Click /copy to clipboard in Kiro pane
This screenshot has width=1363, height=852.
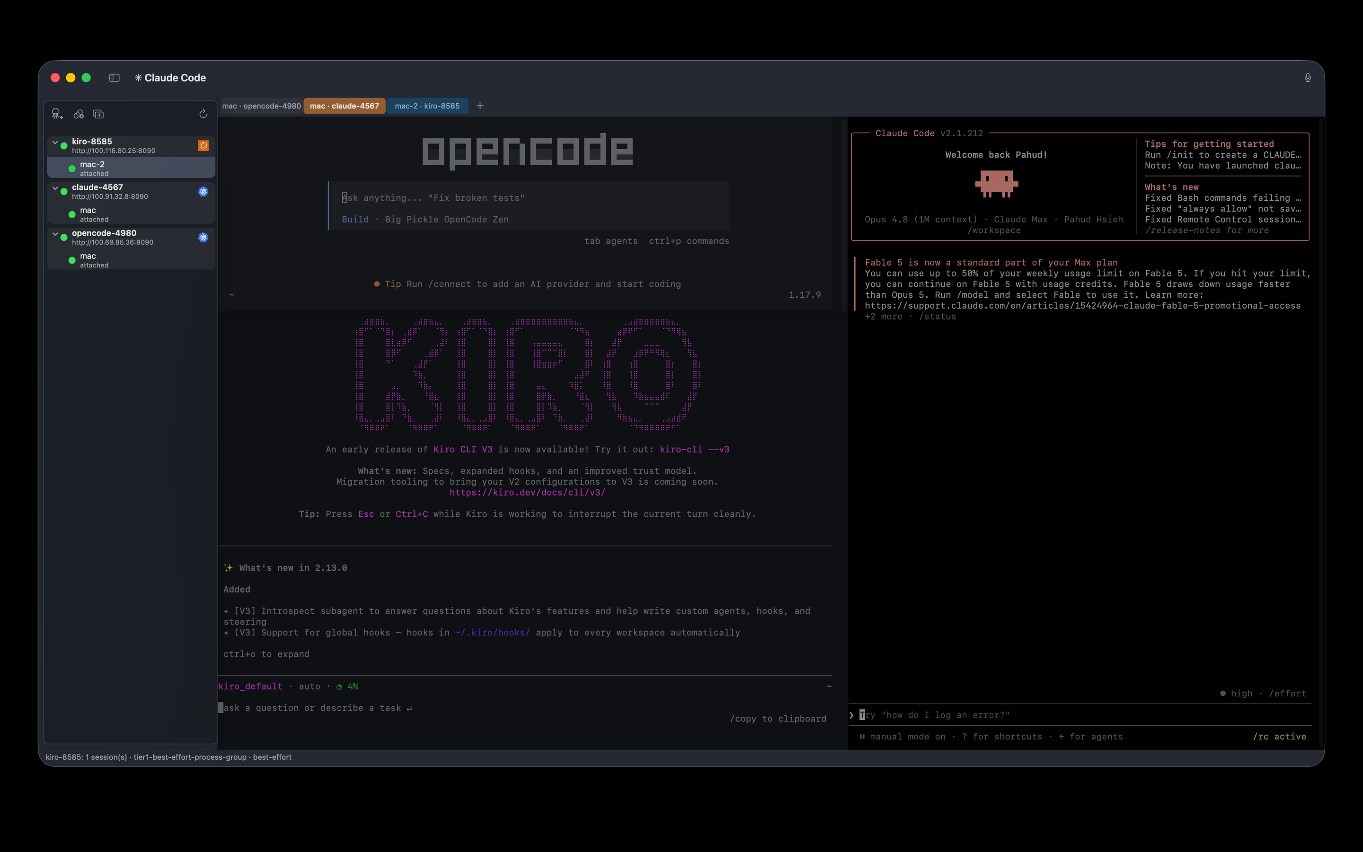[x=778, y=719]
